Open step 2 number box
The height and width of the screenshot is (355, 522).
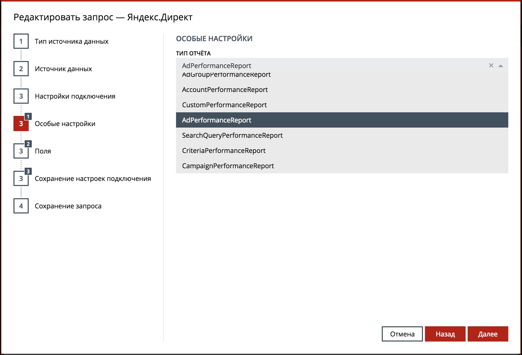click(21, 69)
